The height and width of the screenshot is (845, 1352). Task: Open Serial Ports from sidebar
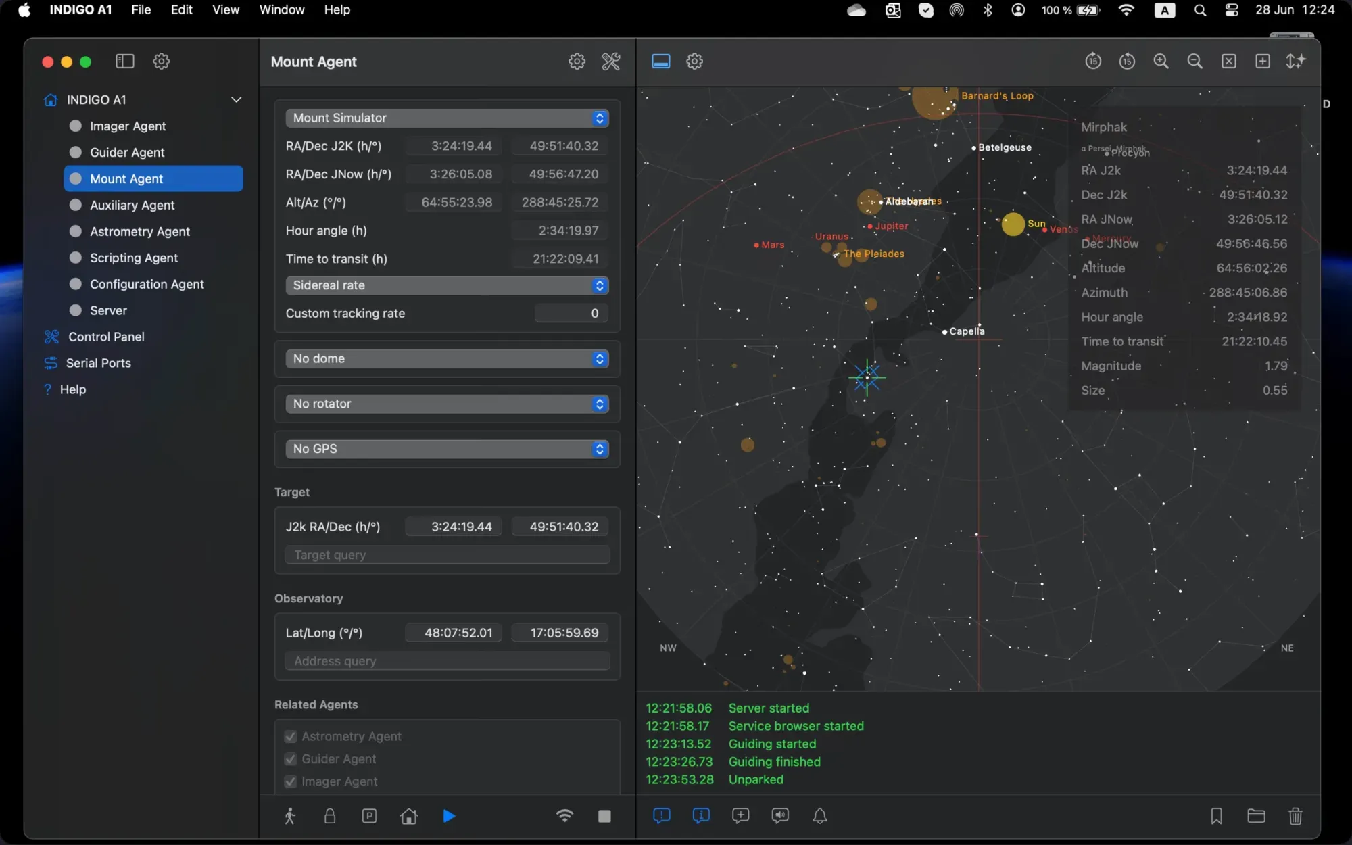coord(98,363)
